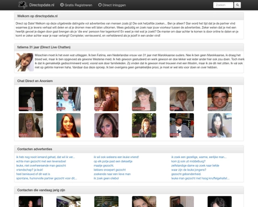258x207 pixels.
Task: Open ad 'vriendschap? ja leuk!'
Action: (30, 170)
